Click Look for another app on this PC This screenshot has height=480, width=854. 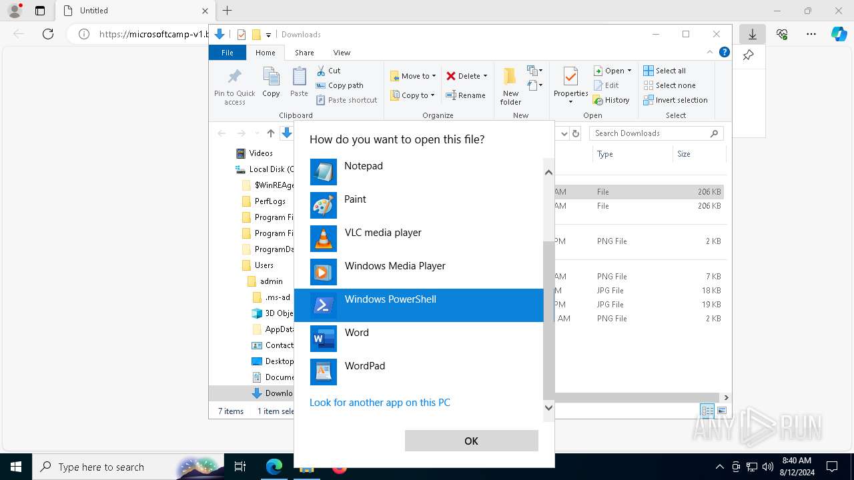380,402
